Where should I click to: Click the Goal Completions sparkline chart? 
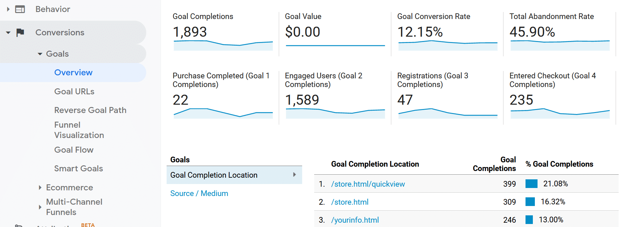[223, 45]
